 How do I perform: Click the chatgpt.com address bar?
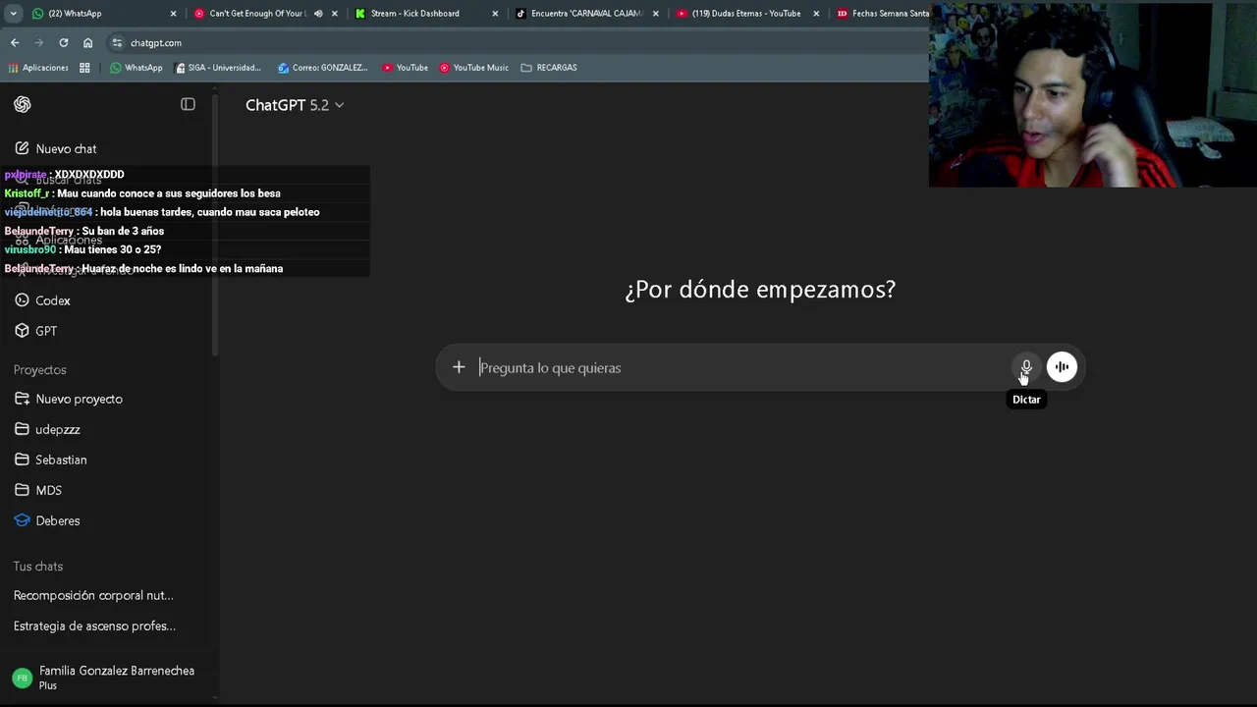pos(516,43)
